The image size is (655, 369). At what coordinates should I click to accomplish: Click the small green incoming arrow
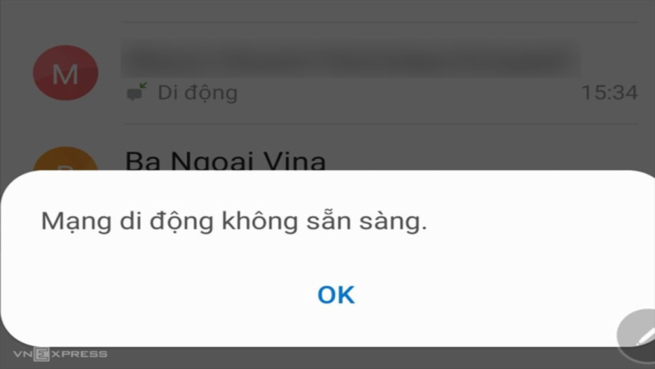point(143,86)
